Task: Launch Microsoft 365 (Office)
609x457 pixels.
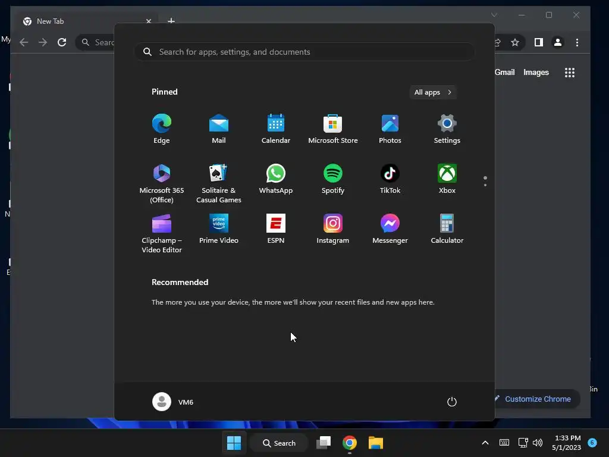Action: pyautogui.click(x=162, y=183)
